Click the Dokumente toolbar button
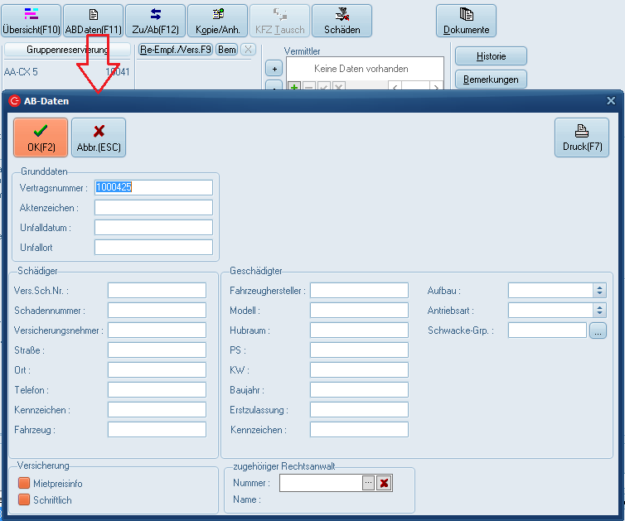 click(466, 21)
